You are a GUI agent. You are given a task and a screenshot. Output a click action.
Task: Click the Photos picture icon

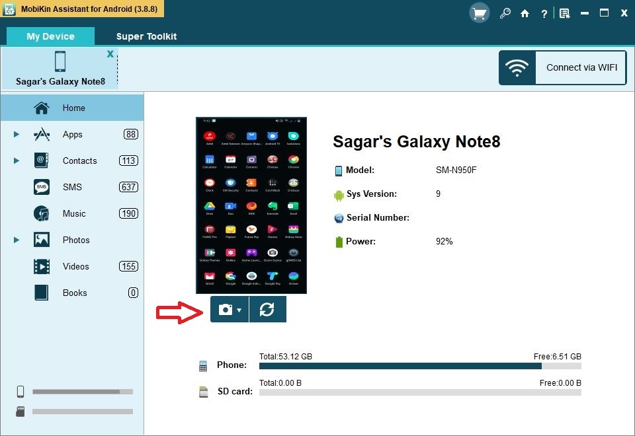[41, 240]
